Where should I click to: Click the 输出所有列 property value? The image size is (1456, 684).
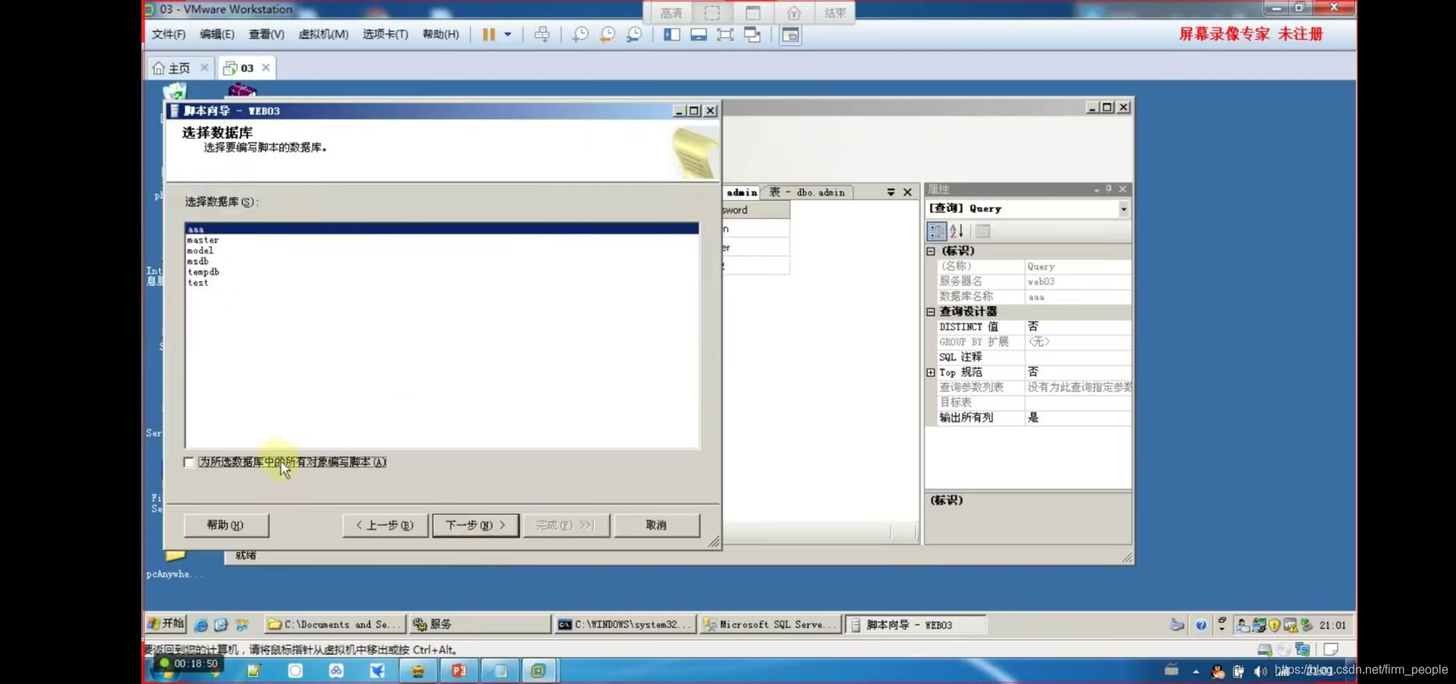point(1078,418)
